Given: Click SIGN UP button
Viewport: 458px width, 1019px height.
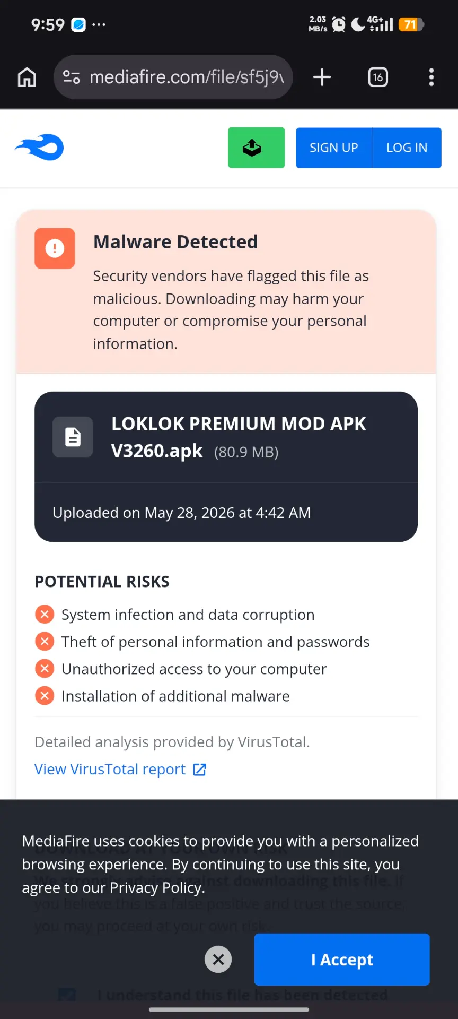Looking at the screenshot, I should 334,148.
